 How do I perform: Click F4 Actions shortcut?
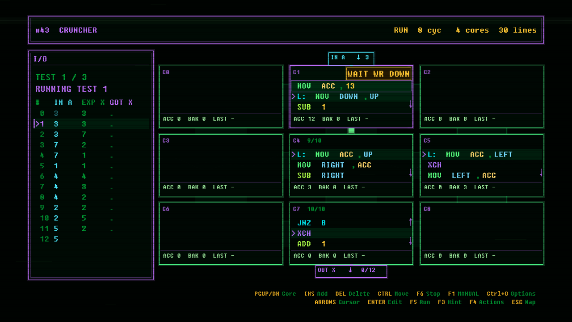[487, 302]
